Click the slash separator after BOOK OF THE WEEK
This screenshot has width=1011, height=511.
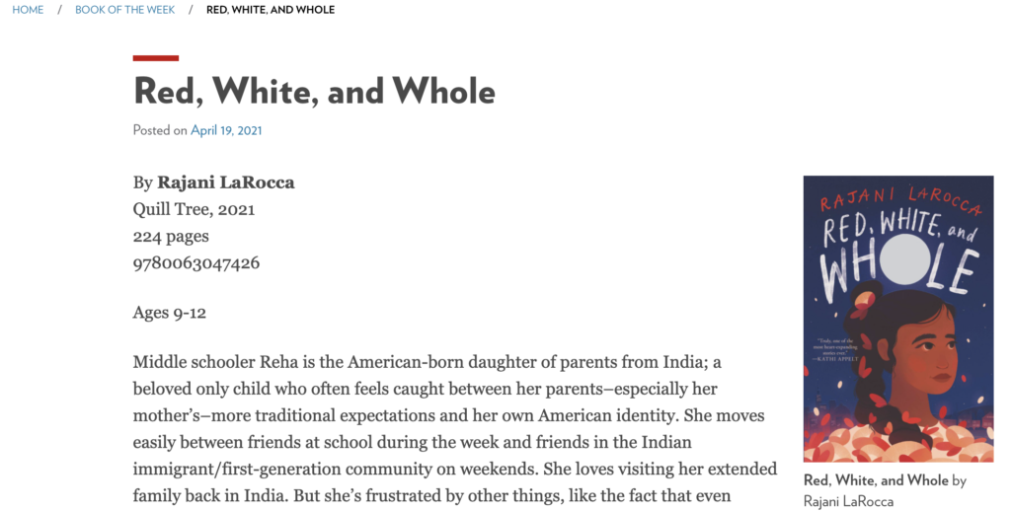click(191, 10)
